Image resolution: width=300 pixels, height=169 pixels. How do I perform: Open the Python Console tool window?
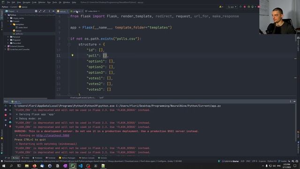[x=87, y=158]
